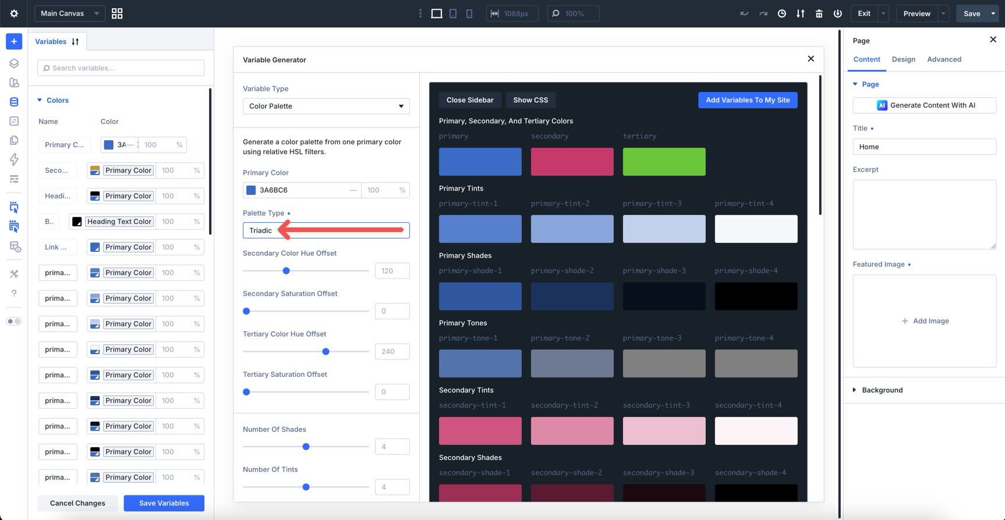Select the Variables tab
The height and width of the screenshot is (520, 1005).
coord(51,41)
